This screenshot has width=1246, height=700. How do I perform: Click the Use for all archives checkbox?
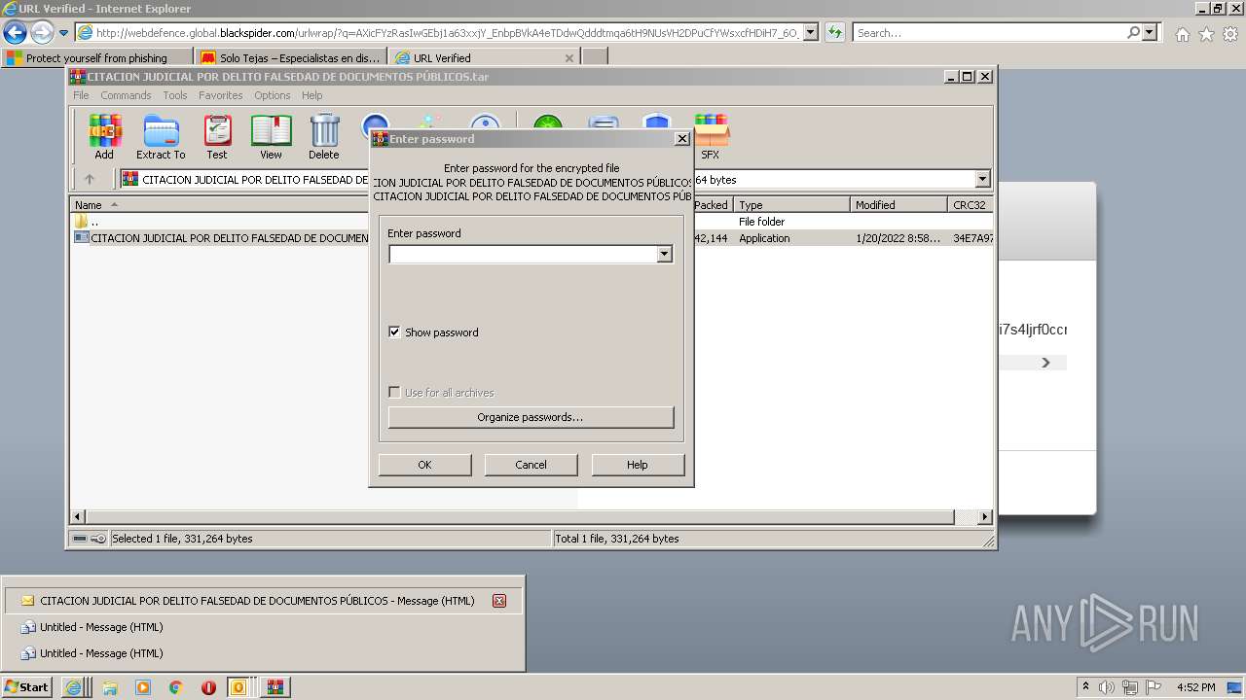tap(394, 393)
